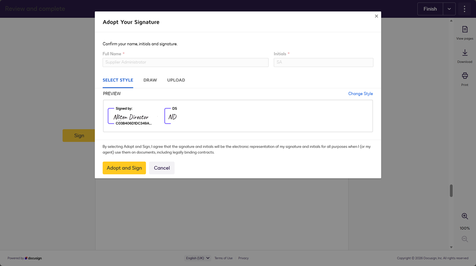Expand the Finish button dropdown arrow
Image resolution: width=476 pixels, height=266 pixels.
449,9
